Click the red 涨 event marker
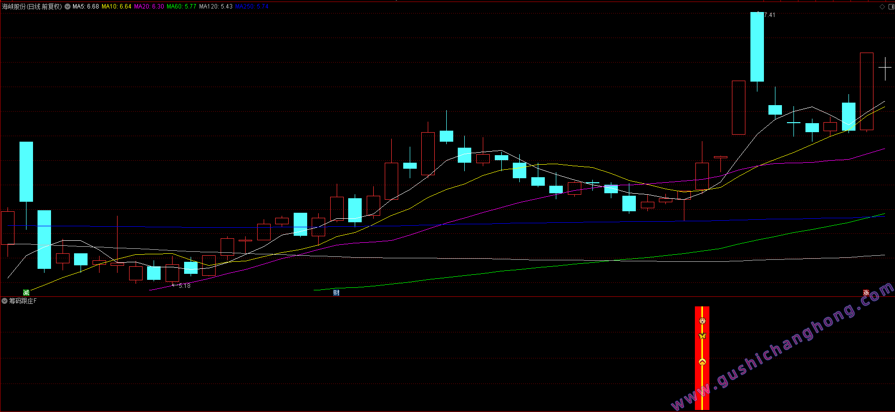 866,293
